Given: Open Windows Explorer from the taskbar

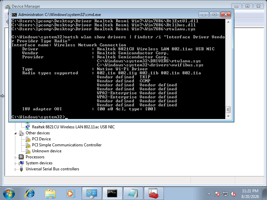Looking at the screenshot, I should 50,194.
